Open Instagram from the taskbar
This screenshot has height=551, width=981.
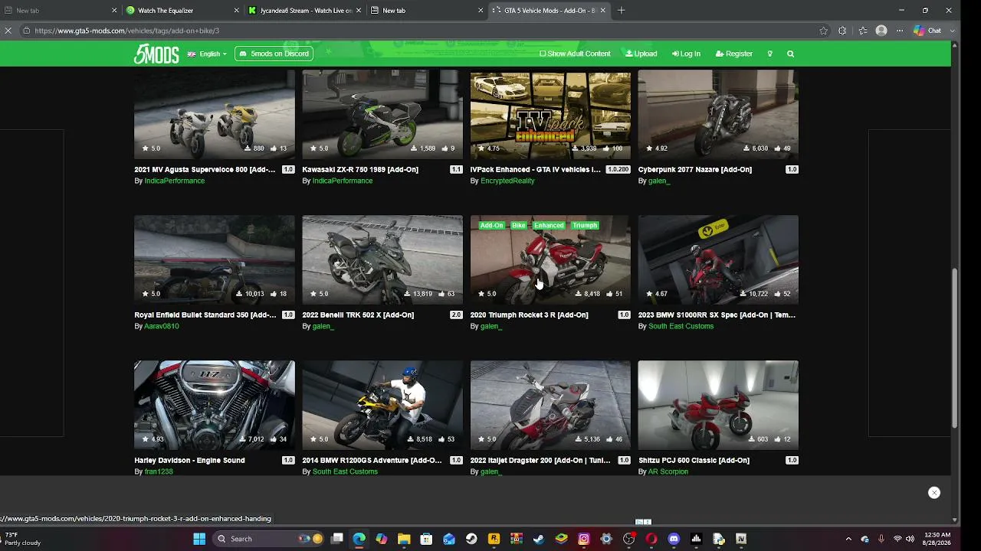(584, 539)
